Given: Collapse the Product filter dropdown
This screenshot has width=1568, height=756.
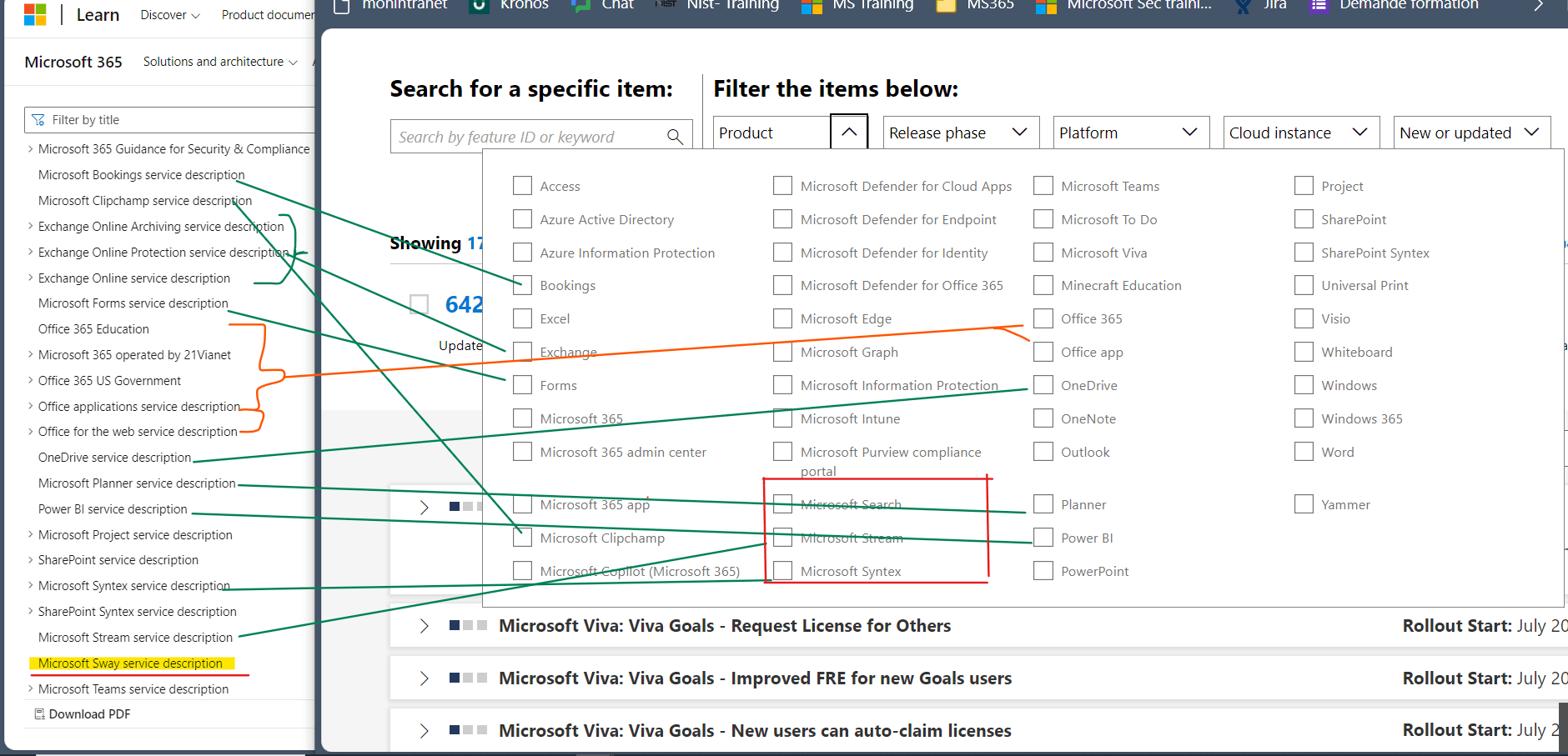Looking at the screenshot, I should coord(849,133).
